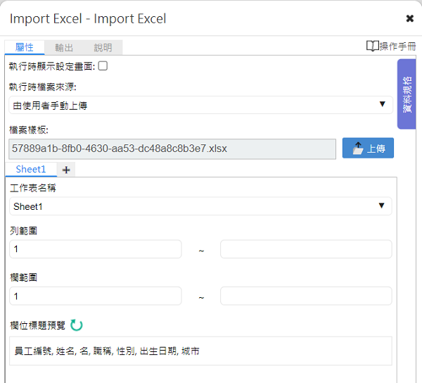
Task: Click the upload arrow icon on 上傳
Action: click(358, 149)
